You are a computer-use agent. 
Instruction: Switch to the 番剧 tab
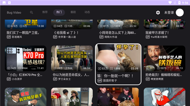click(73, 12)
